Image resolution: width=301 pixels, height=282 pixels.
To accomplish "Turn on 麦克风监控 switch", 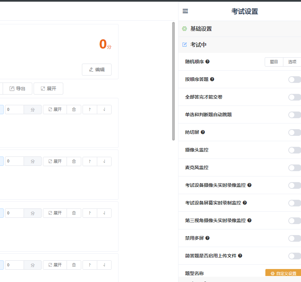I will click(295, 168).
